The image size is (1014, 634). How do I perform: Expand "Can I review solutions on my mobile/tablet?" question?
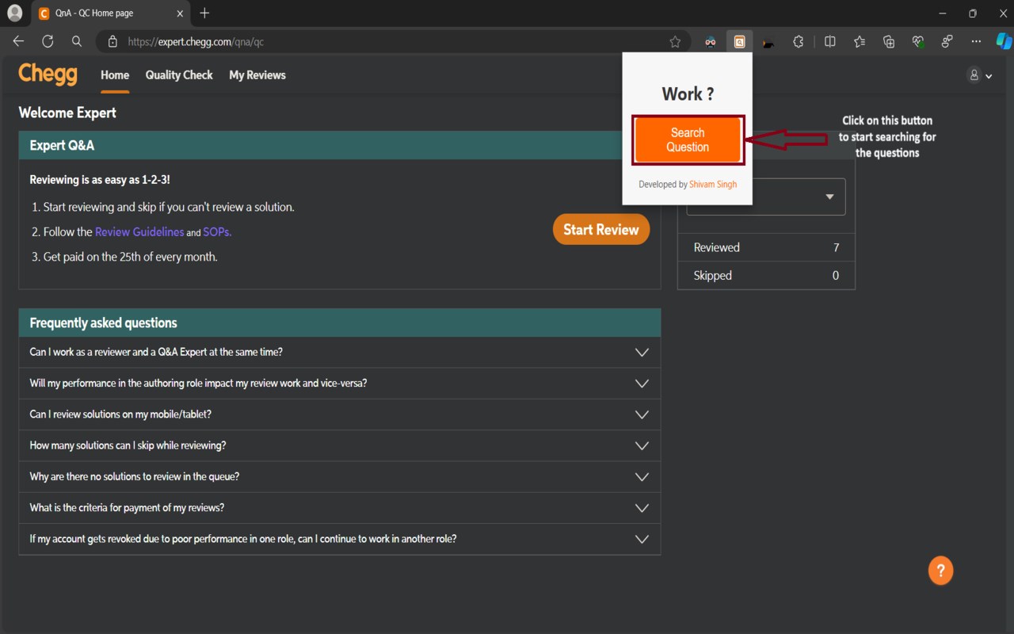pyautogui.click(x=340, y=414)
